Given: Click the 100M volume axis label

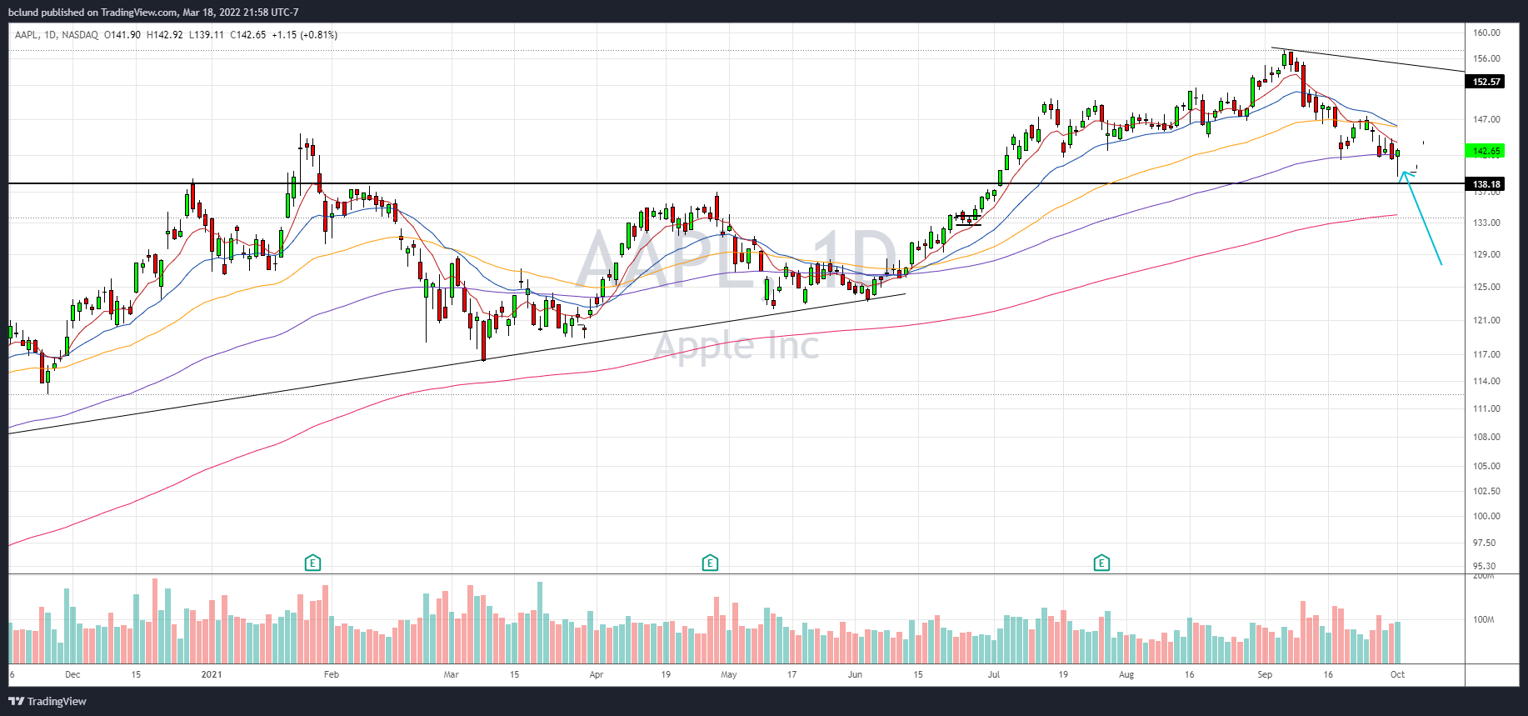Looking at the screenshot, I should (x=1483, y=620).
